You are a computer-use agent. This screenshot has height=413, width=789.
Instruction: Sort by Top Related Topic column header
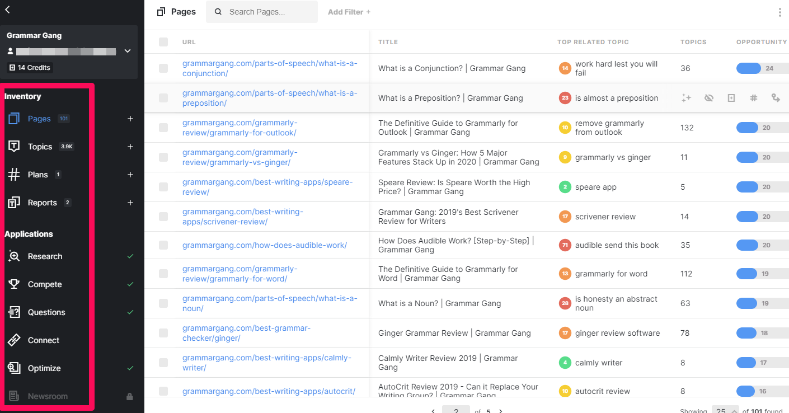(593, 42)
